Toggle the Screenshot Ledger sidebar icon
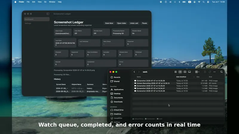The width and height of the screenshot is (239, 134). (x=48, y=14)
